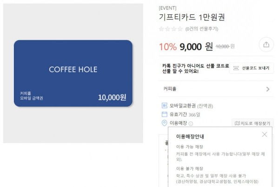Click the 선물코드 보내기 button

pyautogui.click(x=252, y=68)
